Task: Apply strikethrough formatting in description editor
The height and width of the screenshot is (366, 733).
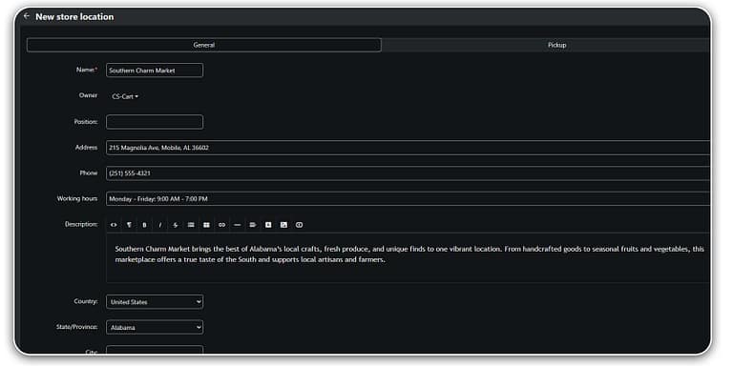Action: pyautogui.click(x=176, y=225)
